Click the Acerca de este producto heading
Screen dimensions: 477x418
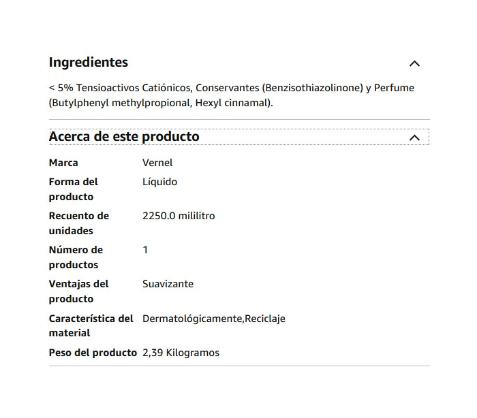[x=124, y=136]
